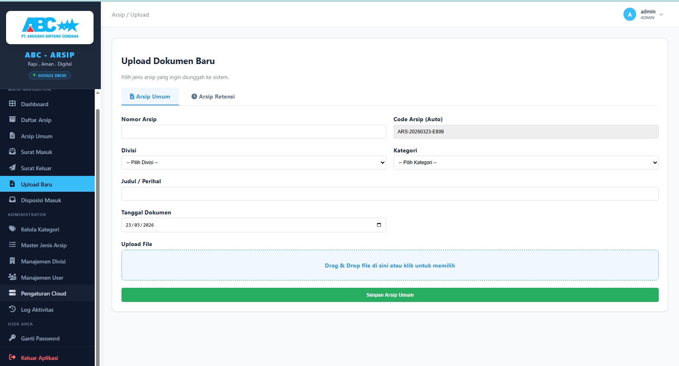The image size is (679, 366).
Task: Open the Pilih Kategori dropdown
Action: (526, 163)
